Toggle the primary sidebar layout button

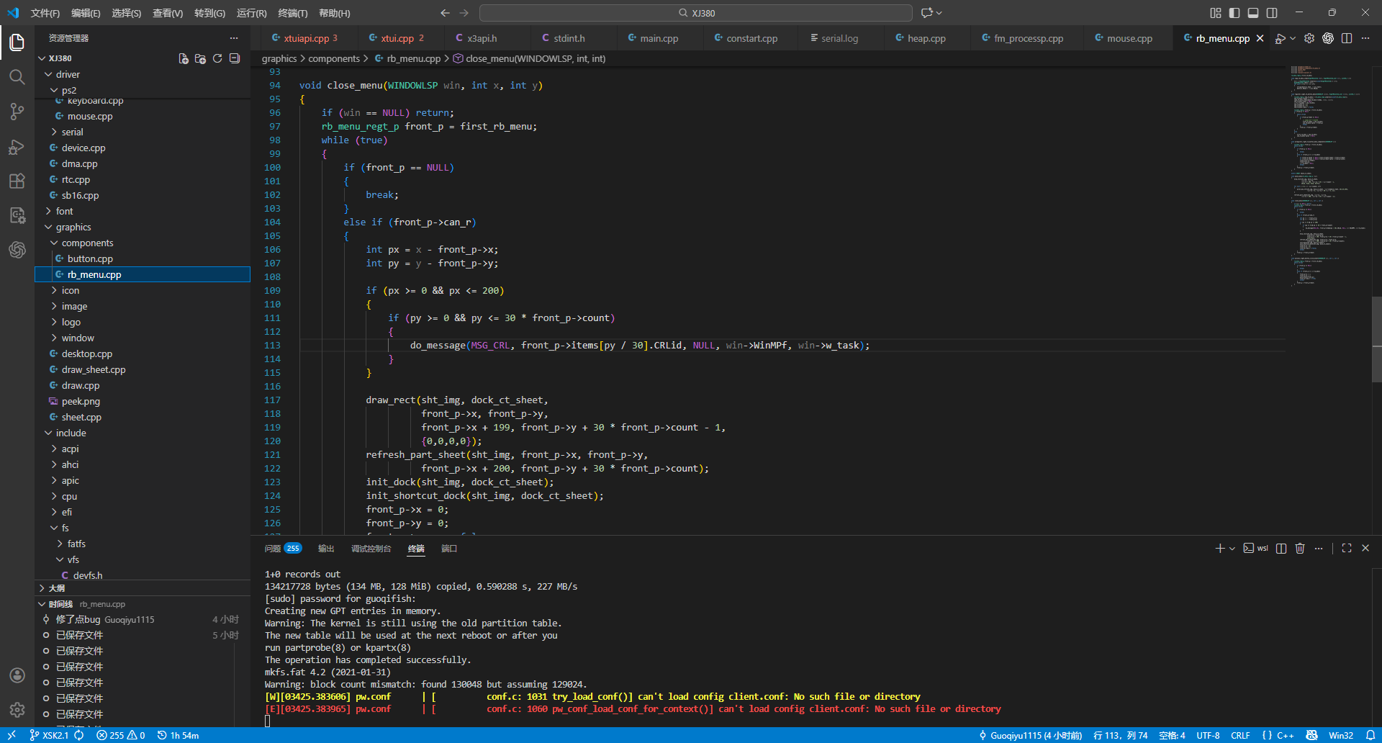(x=1234, y=13)
